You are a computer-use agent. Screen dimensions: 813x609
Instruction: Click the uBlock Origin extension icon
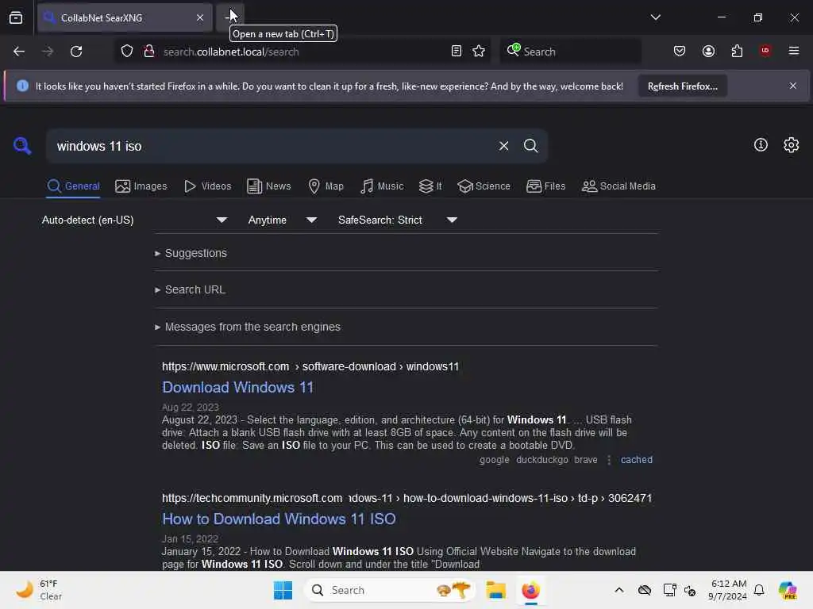(765, 51)
